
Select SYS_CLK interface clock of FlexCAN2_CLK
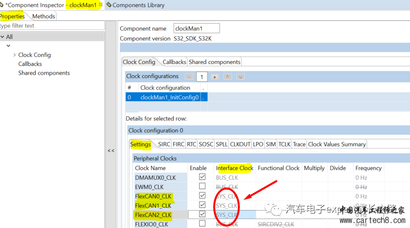226,215
